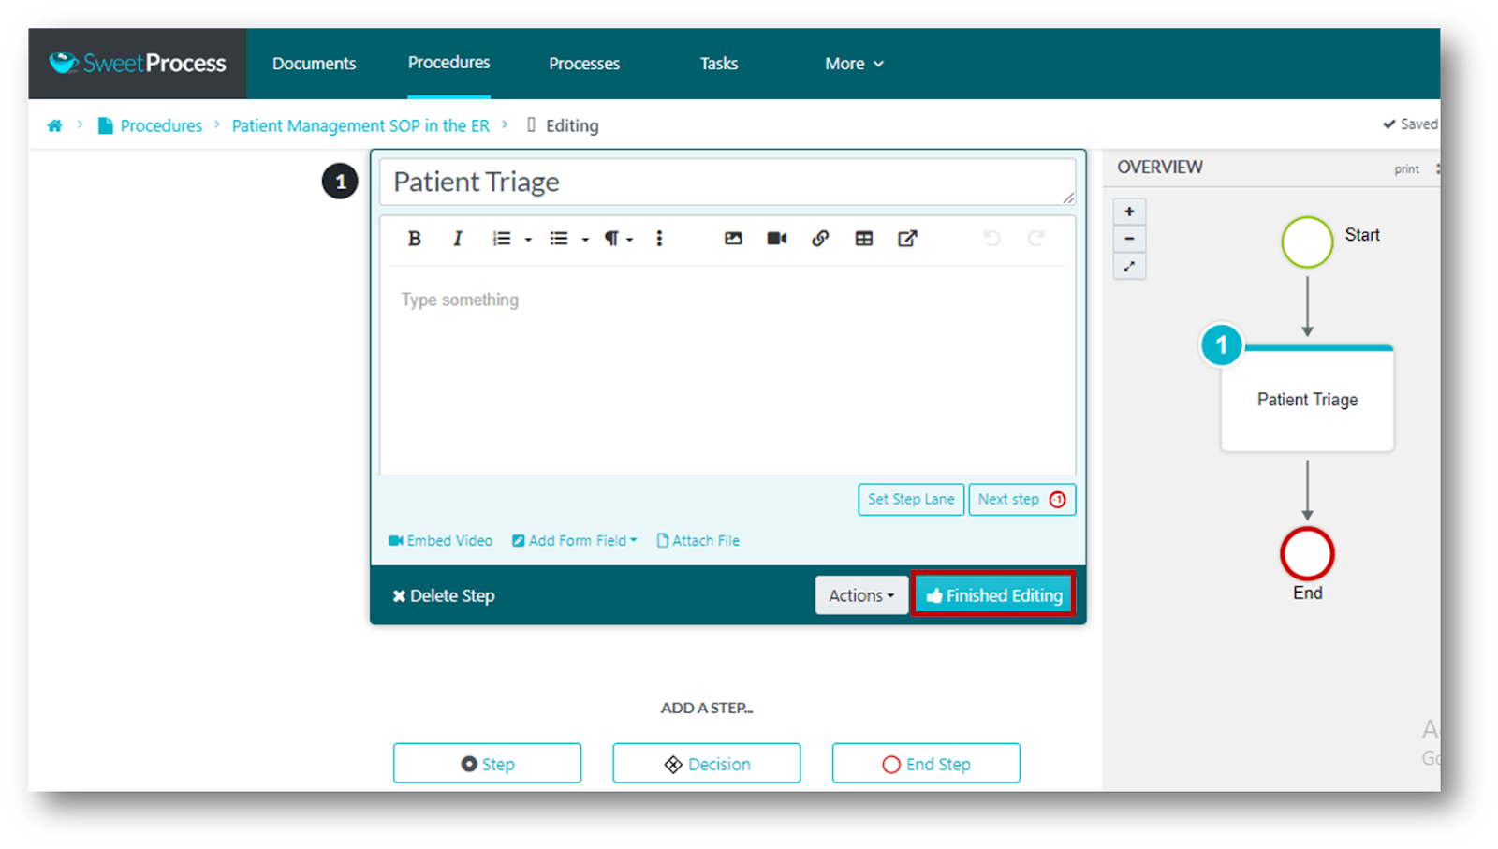This screenshot has width=1498, height=849.
Task: Toggle italic text formatting
Action: coord(458,239)
